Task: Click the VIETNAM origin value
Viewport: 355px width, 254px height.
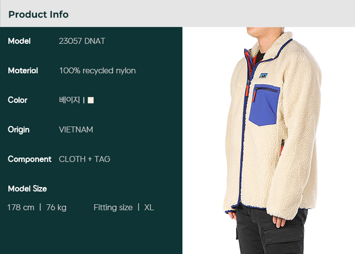Action: pos(76,130)
